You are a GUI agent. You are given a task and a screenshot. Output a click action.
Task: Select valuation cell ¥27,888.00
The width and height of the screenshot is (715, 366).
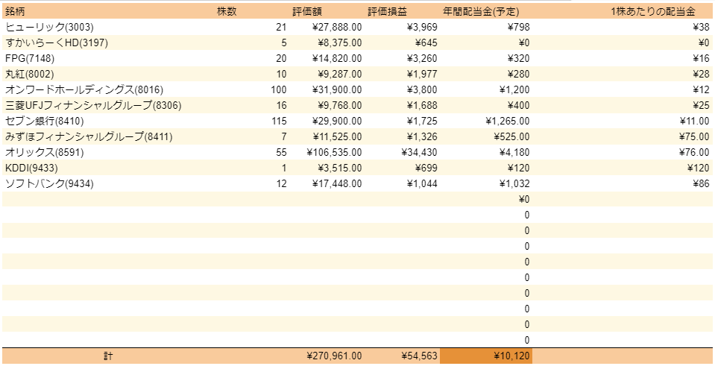tap(337, 28)
